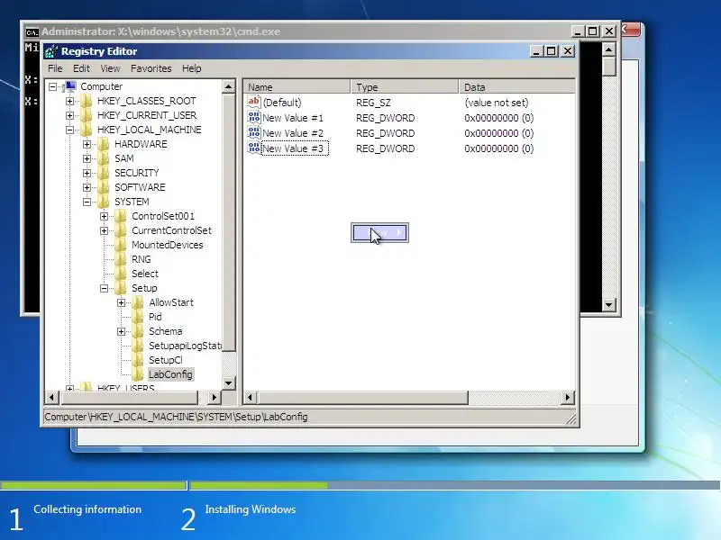Collapse HKEY_LOCAL_MACHINE key
The height and width of the screenshot is (540, 721).
[69, 130]
